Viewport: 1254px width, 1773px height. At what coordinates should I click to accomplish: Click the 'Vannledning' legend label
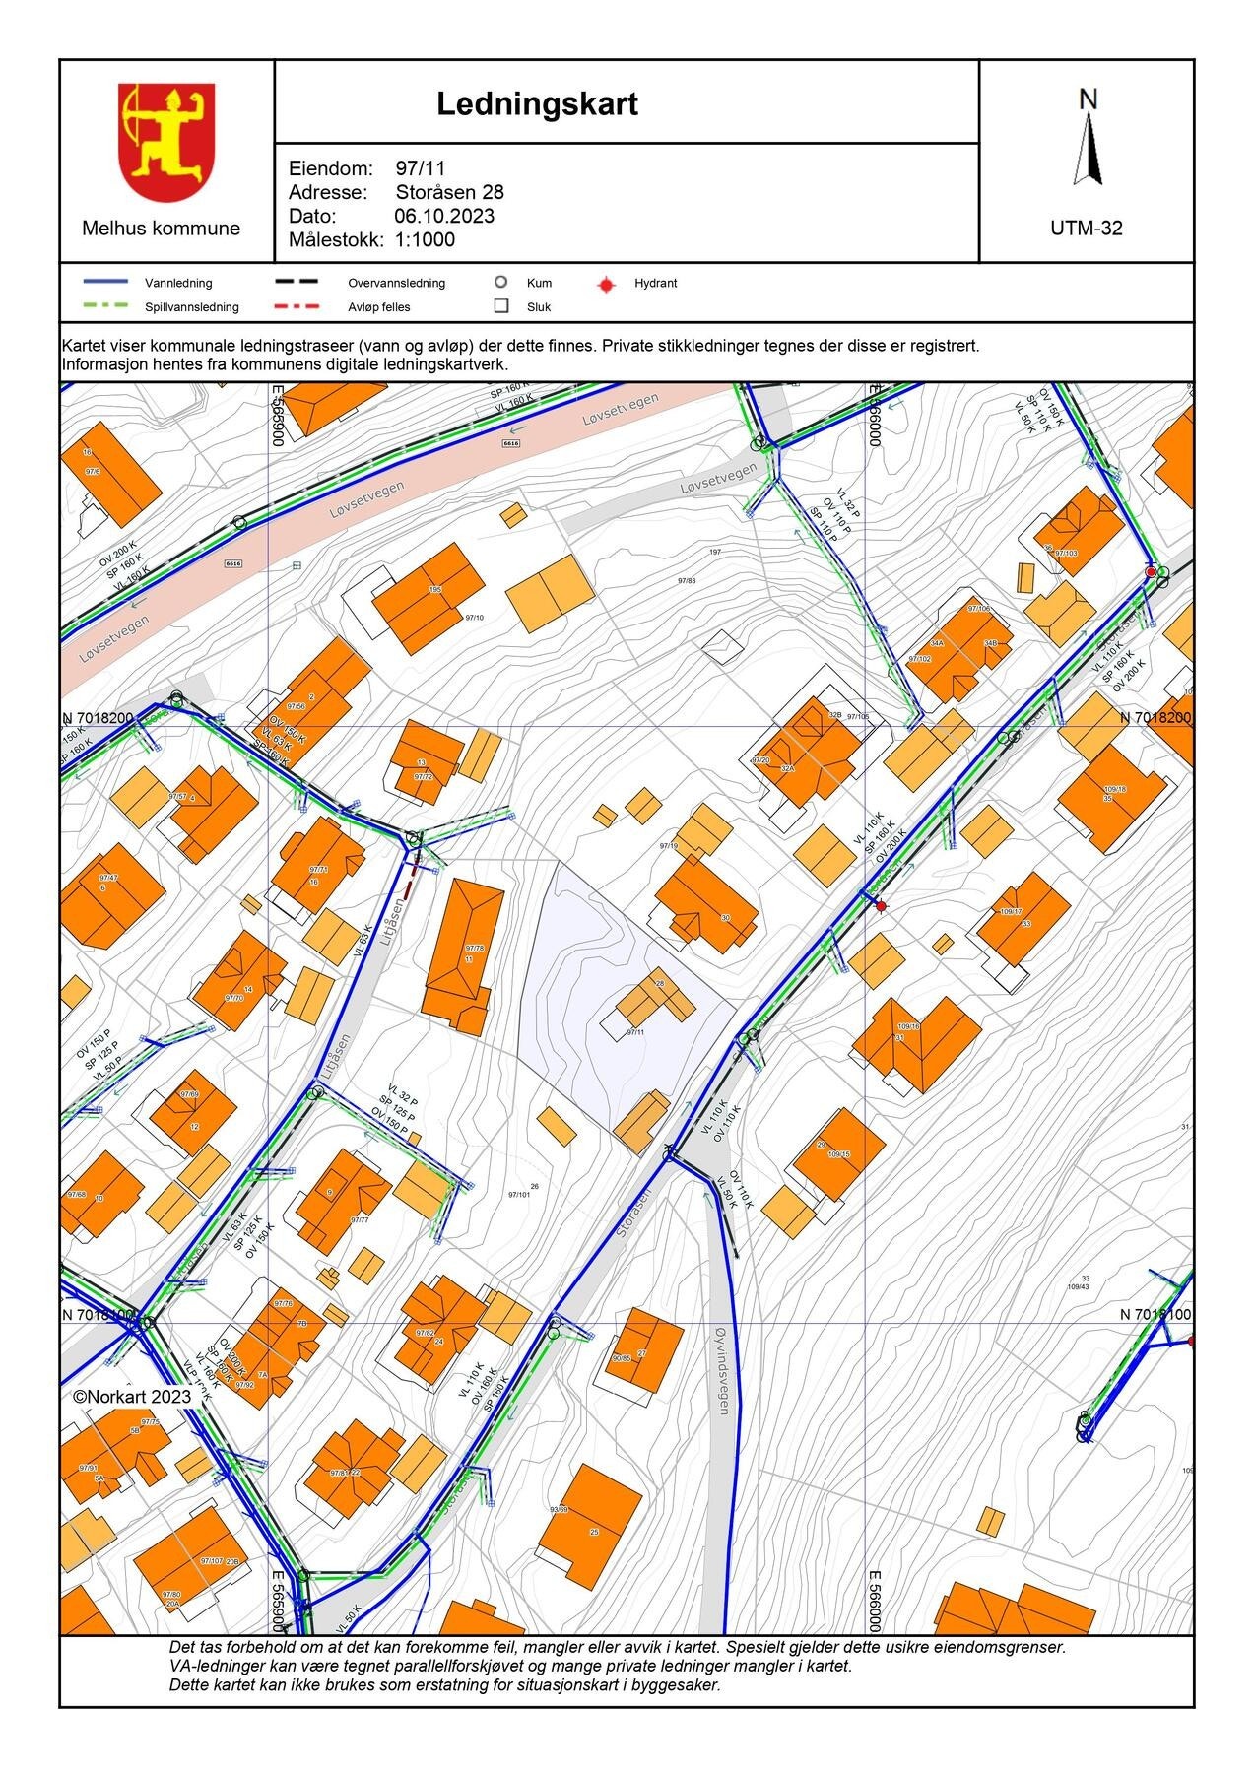178,283
